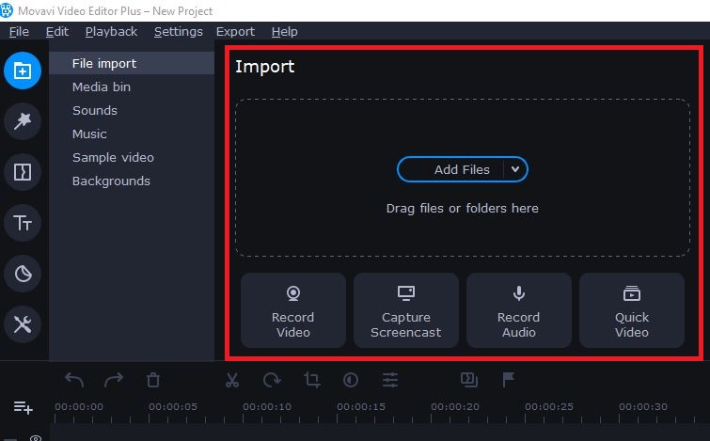Click the Add Files button
Screen dimensions: 710x441
(x=462, y=169)
